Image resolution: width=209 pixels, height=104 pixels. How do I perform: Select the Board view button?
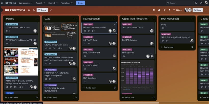[x=42, y=10]
